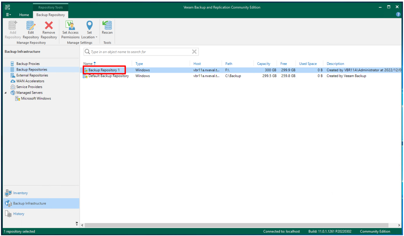Select the Backup Repository ribbon tab
Screen dimensions: 404x236
(x=50, y=15)
